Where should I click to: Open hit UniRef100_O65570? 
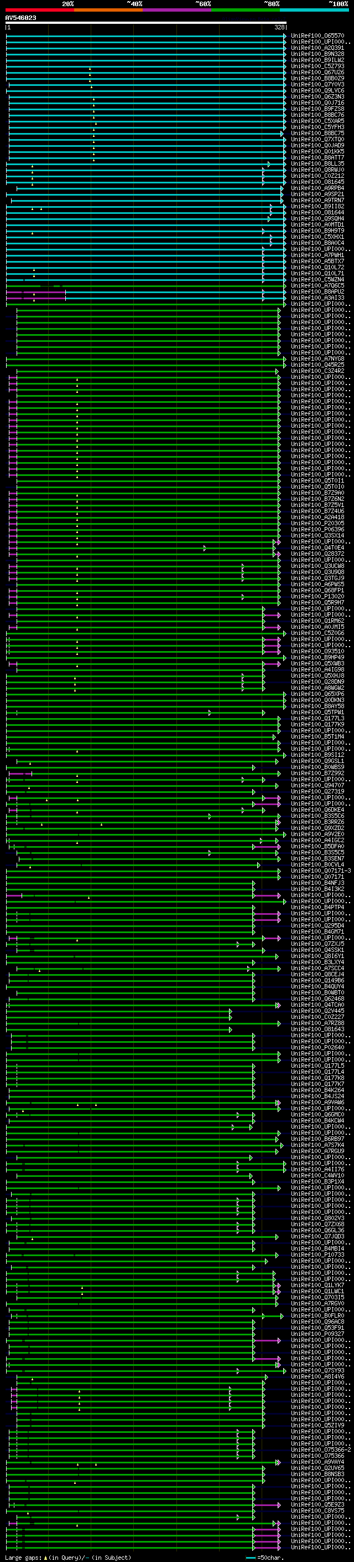pos(317,36)
